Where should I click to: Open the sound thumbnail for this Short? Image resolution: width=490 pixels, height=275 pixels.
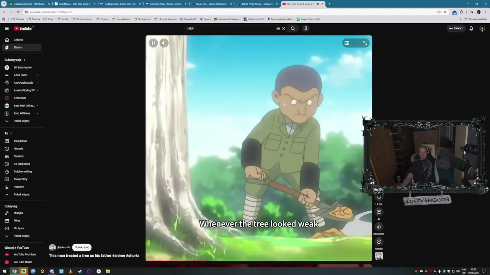379,256
